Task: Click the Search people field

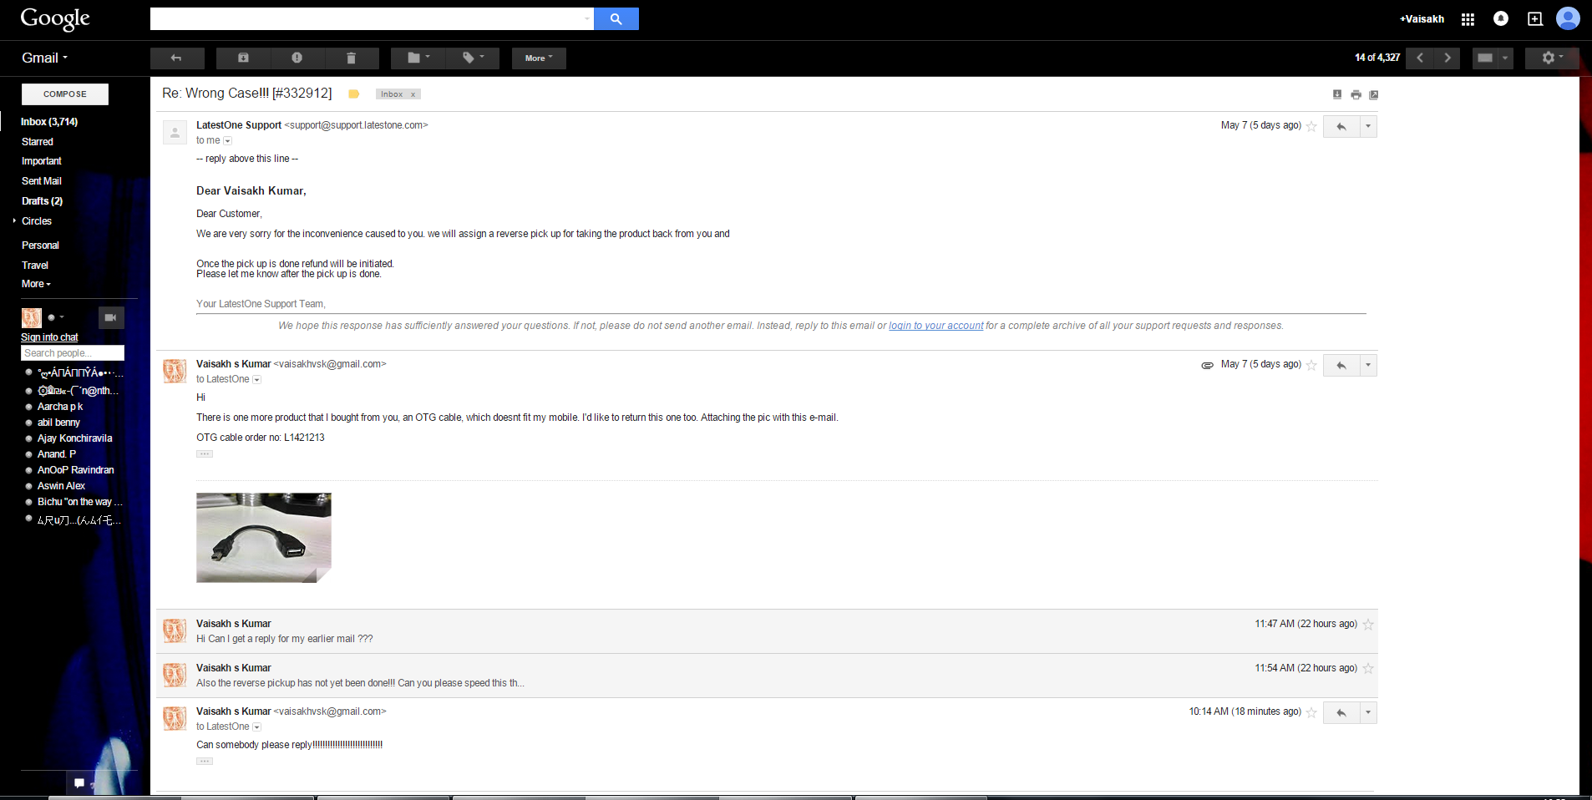Action: tap(73, 353)
